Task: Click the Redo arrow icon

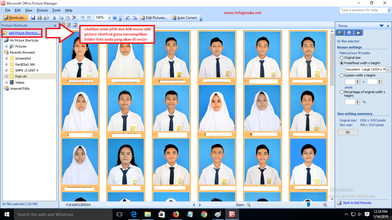Action: click(x=89, y=18)
